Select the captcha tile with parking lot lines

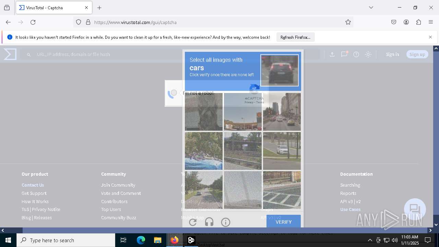pyautogui.click(x=282, y=190)
